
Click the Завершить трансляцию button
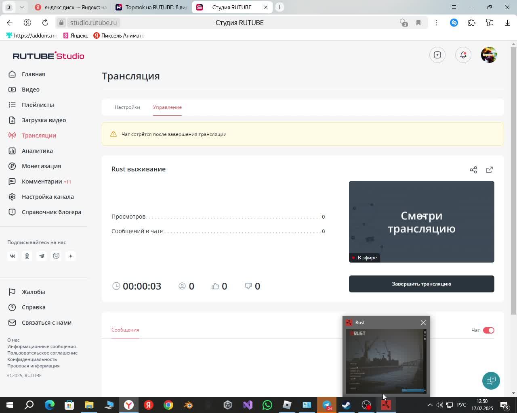[421, 284]
